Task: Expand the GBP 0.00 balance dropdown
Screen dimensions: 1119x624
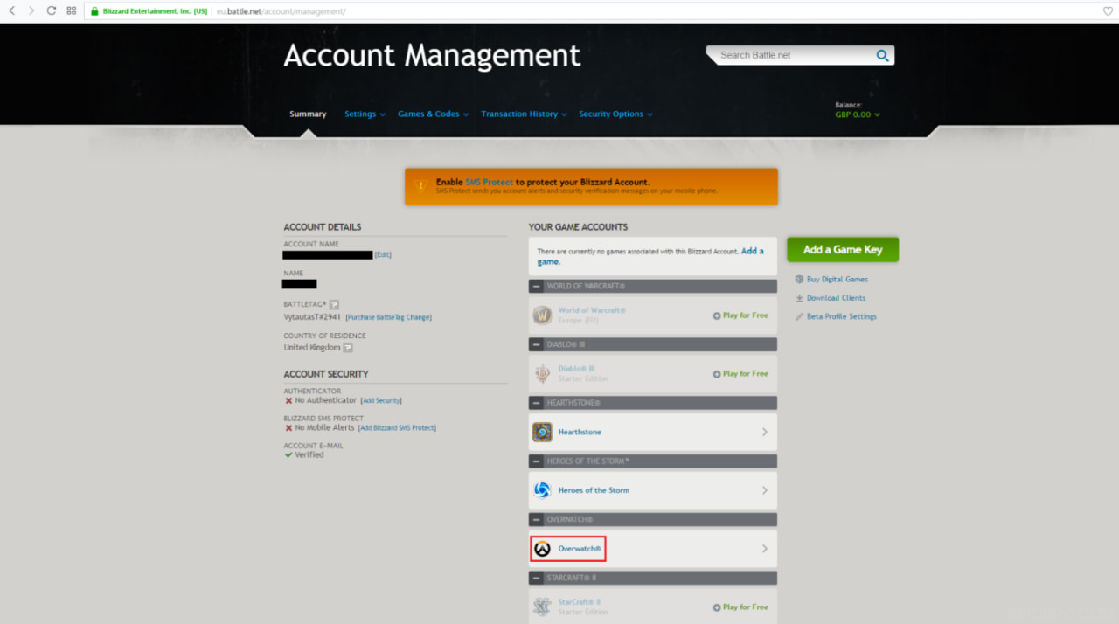Action: click(x=857, y=114)
